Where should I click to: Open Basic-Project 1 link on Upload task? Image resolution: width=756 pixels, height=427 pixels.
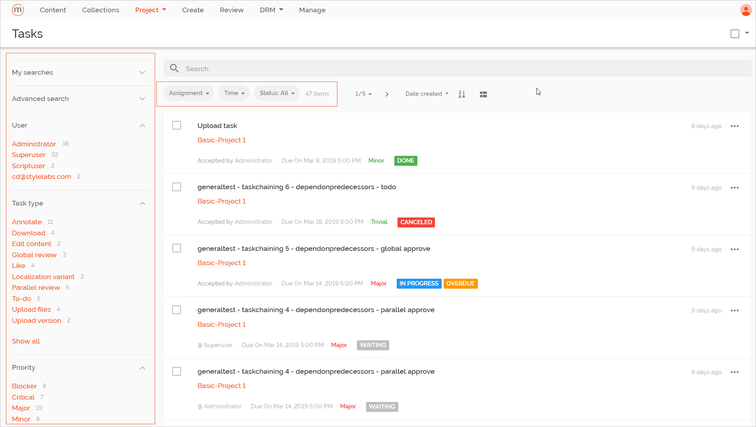click(221, 140)
